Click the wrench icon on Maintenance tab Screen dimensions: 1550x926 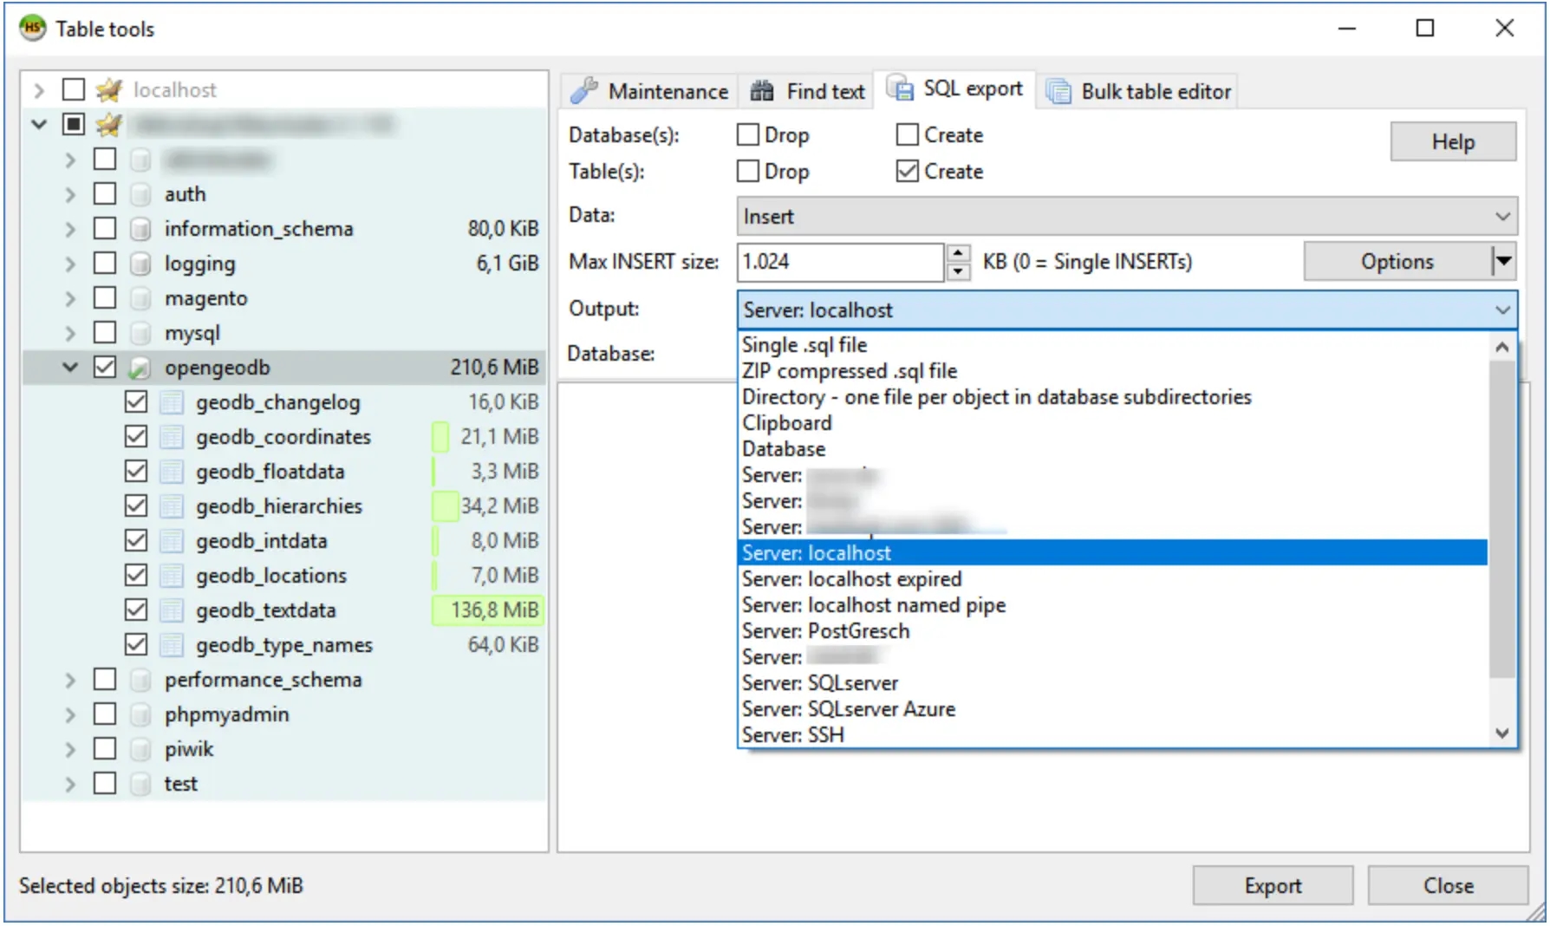coord(584,90)
